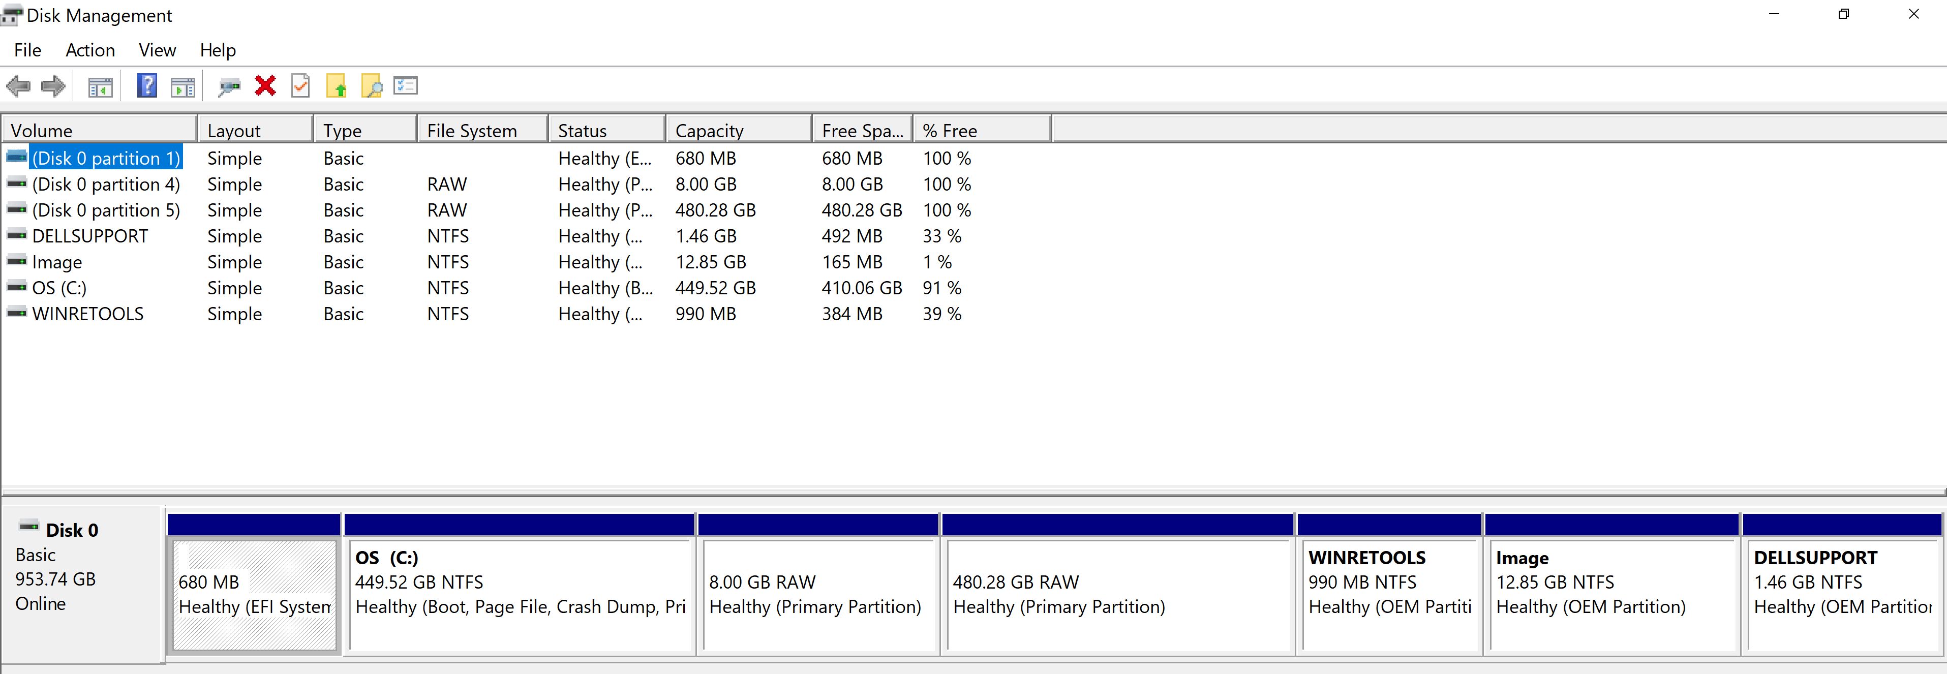Sort by the Volume column header
Image resolution: width=1947 pixels, height=674 pixels.
coord(99,130)
